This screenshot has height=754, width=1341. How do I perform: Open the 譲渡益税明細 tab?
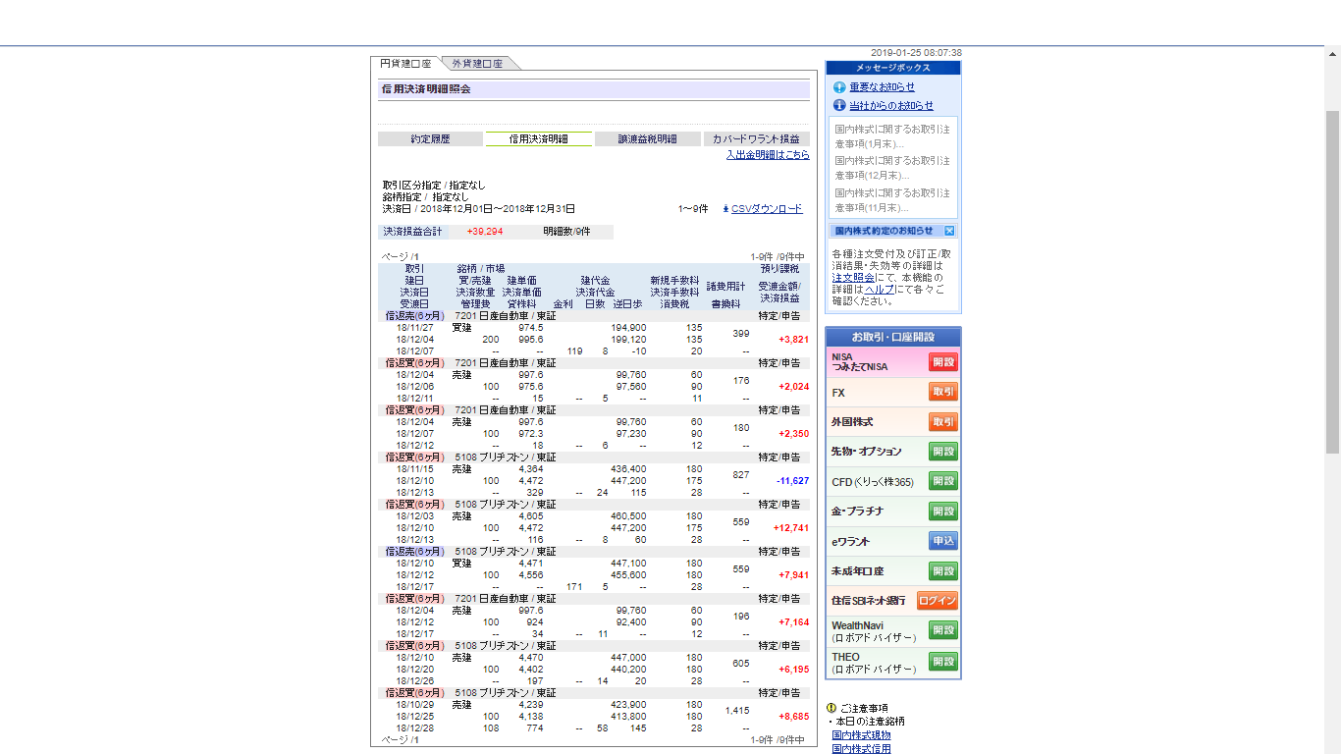(648, 139)
